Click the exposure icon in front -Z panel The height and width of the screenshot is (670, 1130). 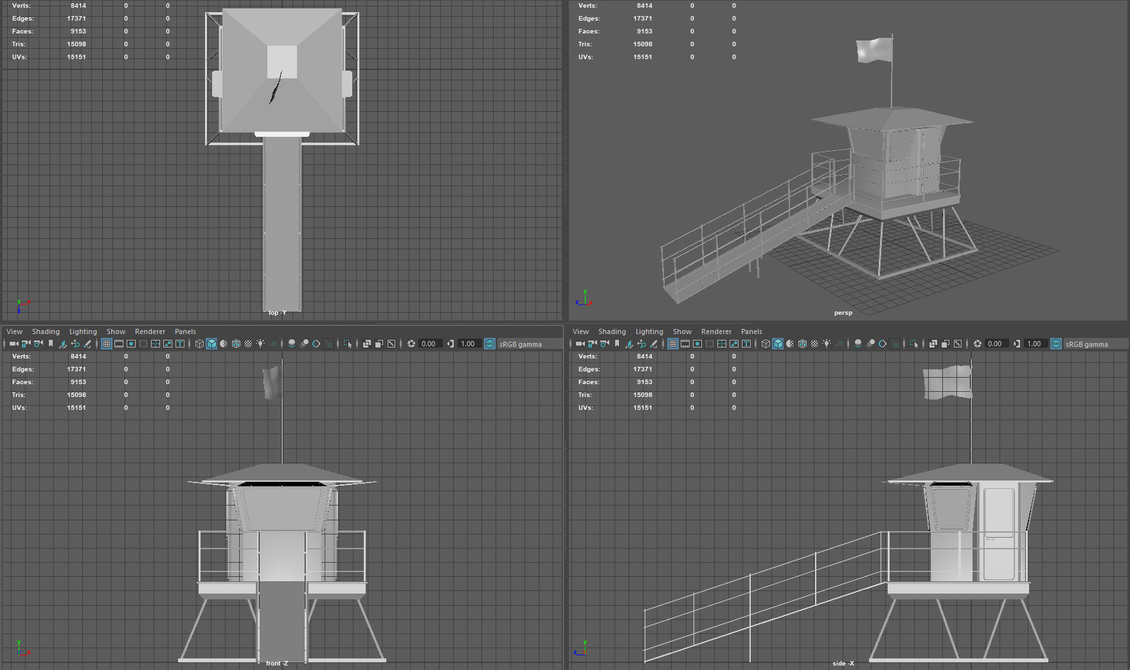coord(411,344)
